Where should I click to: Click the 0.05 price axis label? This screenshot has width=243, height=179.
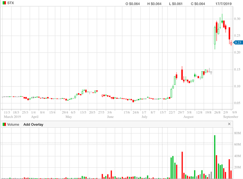(237, 103)
